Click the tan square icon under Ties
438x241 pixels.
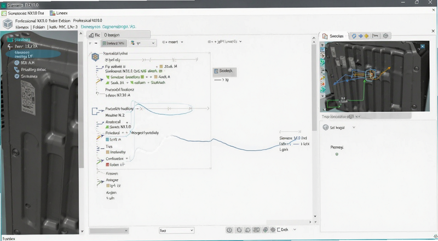(108, 152)
